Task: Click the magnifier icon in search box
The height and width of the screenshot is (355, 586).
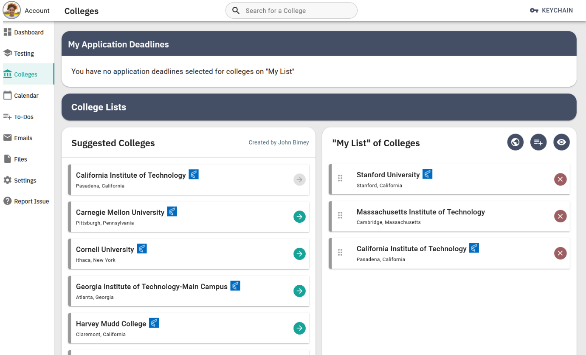Action: [236, 11]
